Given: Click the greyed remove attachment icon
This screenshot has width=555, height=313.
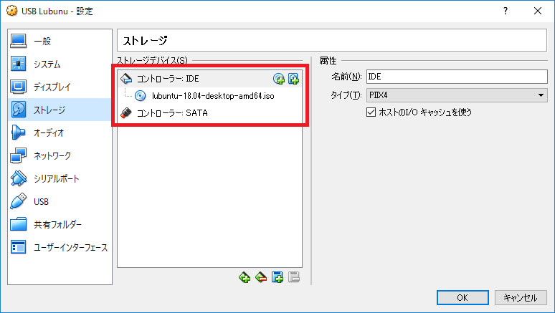Looking at the screenshot, I should tap(294, 277).
